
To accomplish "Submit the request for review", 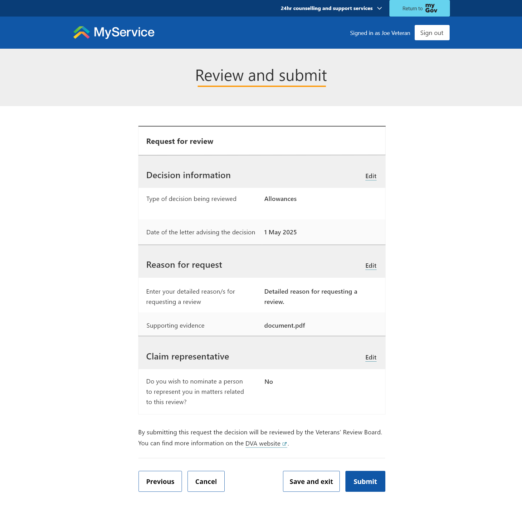I will click(x=365, y=481).
